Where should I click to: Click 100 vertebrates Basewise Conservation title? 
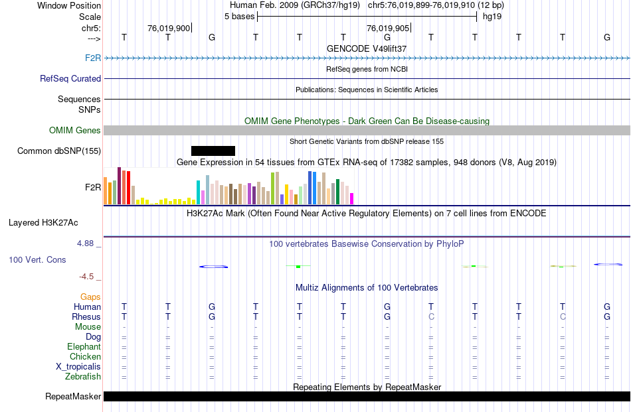(x=367, y=244)
